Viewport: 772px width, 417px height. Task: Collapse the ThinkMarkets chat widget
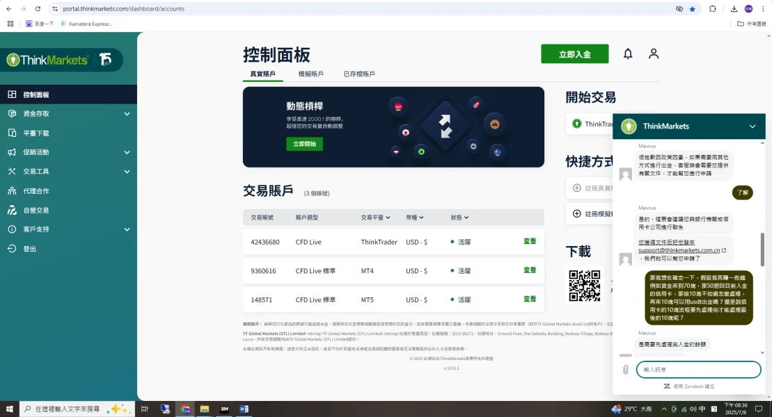point(753,126)
